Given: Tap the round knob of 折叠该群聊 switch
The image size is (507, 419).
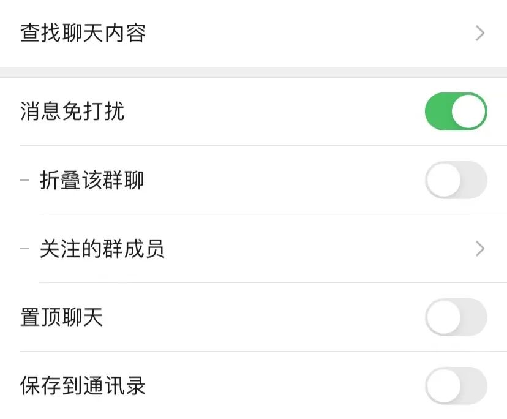Looking at the screenshot, I should [x=443, y=180].
